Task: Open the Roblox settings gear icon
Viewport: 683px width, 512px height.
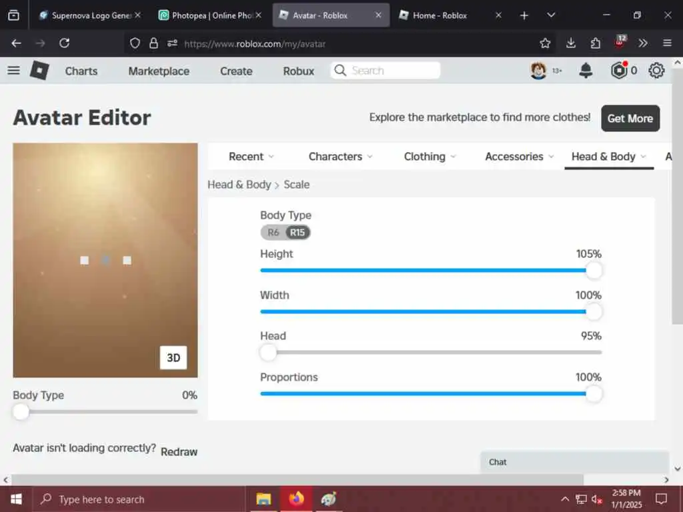Action: point(656,71)
